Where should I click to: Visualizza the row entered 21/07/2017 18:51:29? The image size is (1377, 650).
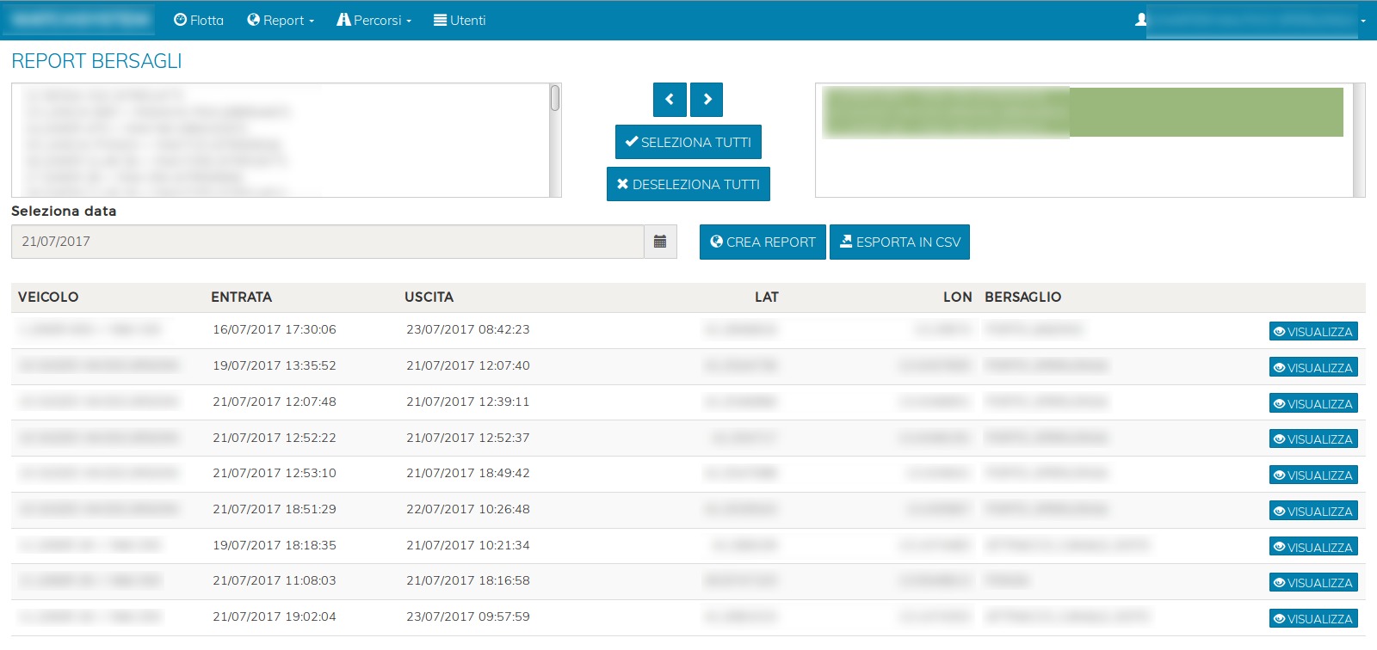(x=1313, y=511)
